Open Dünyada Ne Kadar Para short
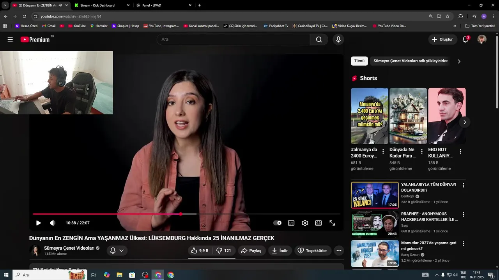 [408, 116]
